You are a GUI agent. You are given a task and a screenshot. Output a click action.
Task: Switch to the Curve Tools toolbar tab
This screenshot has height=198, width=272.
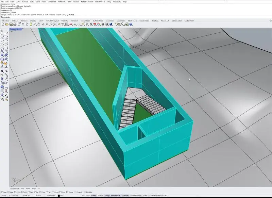(x=86, y=21)
